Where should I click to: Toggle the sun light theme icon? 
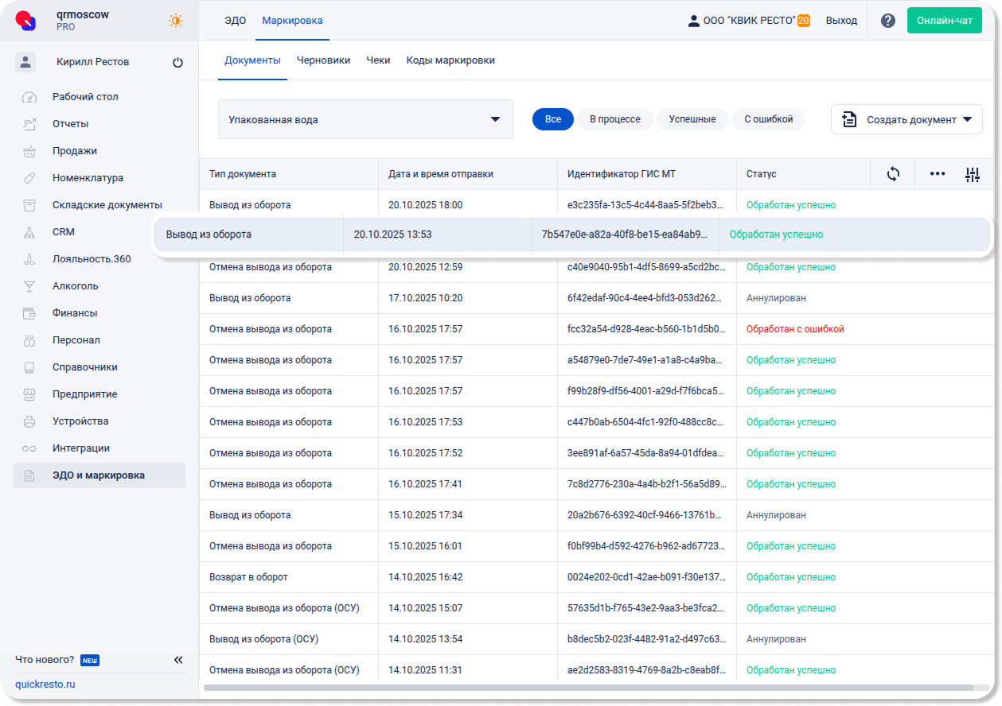coord(176,21)
